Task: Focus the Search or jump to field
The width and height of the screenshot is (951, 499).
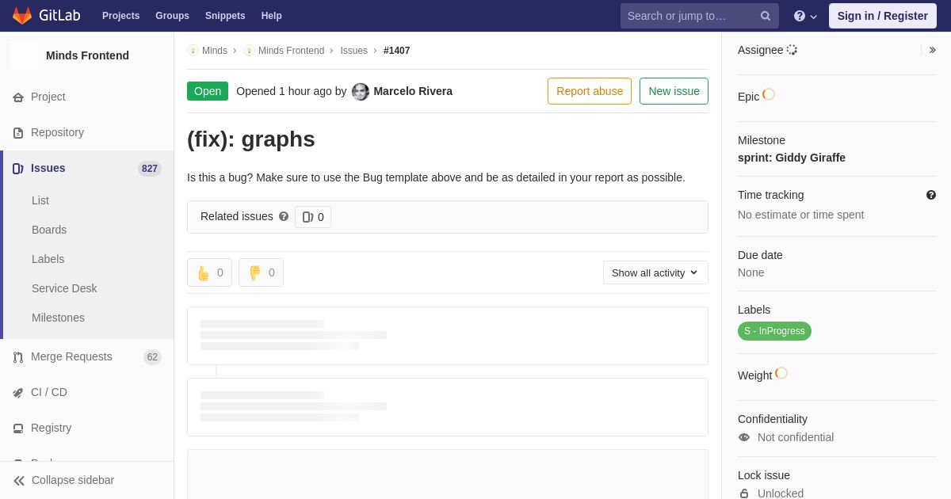Action: pyautogui.click(x=700, y=16)
